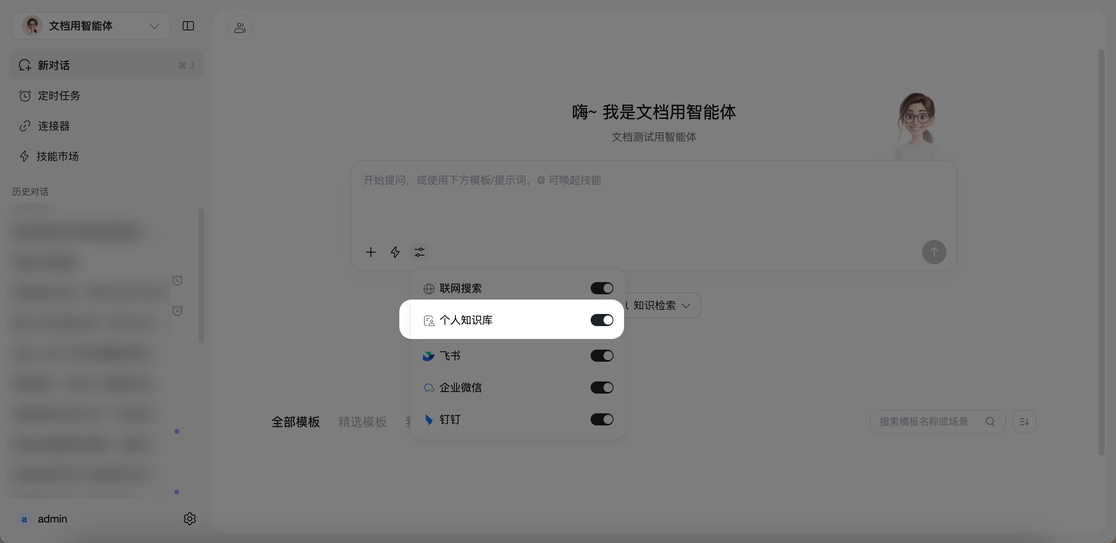Open the lightning skills icon in input box
Screen dimensions: 1116x543
click(x=395, y=252)
